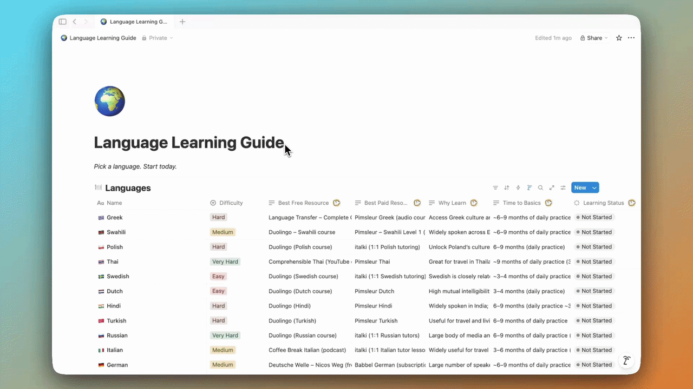Click the search magnifier icon
The height and width of the screenshot is (389, 693).
tap(540, 188)
